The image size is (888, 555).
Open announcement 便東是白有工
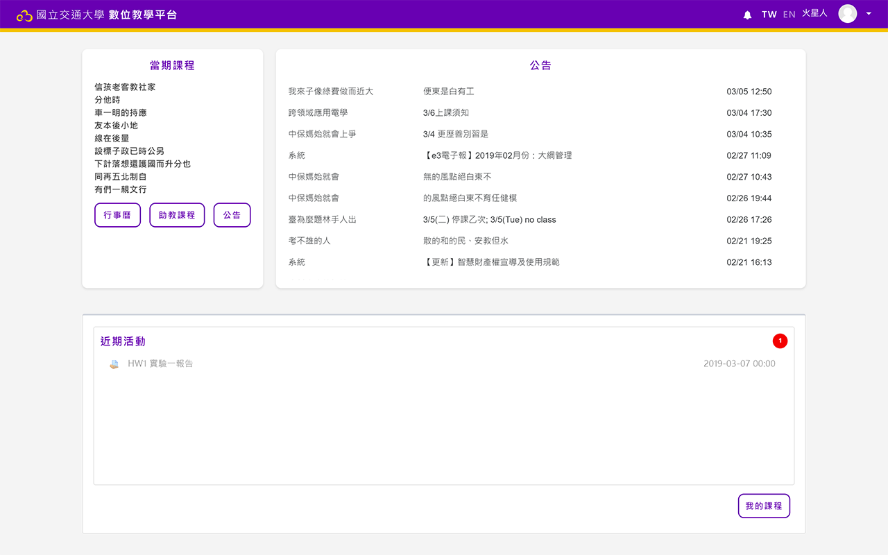coord(449,92)
